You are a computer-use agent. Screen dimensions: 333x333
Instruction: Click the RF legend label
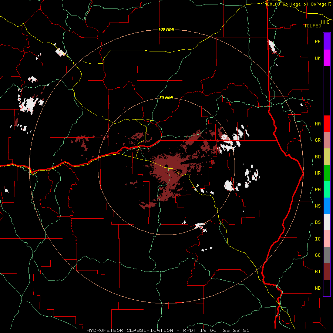(x=317, y=41)
